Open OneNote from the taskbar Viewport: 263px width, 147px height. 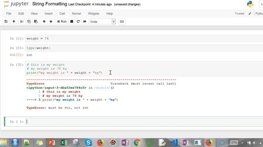click(x=125, y=143)
